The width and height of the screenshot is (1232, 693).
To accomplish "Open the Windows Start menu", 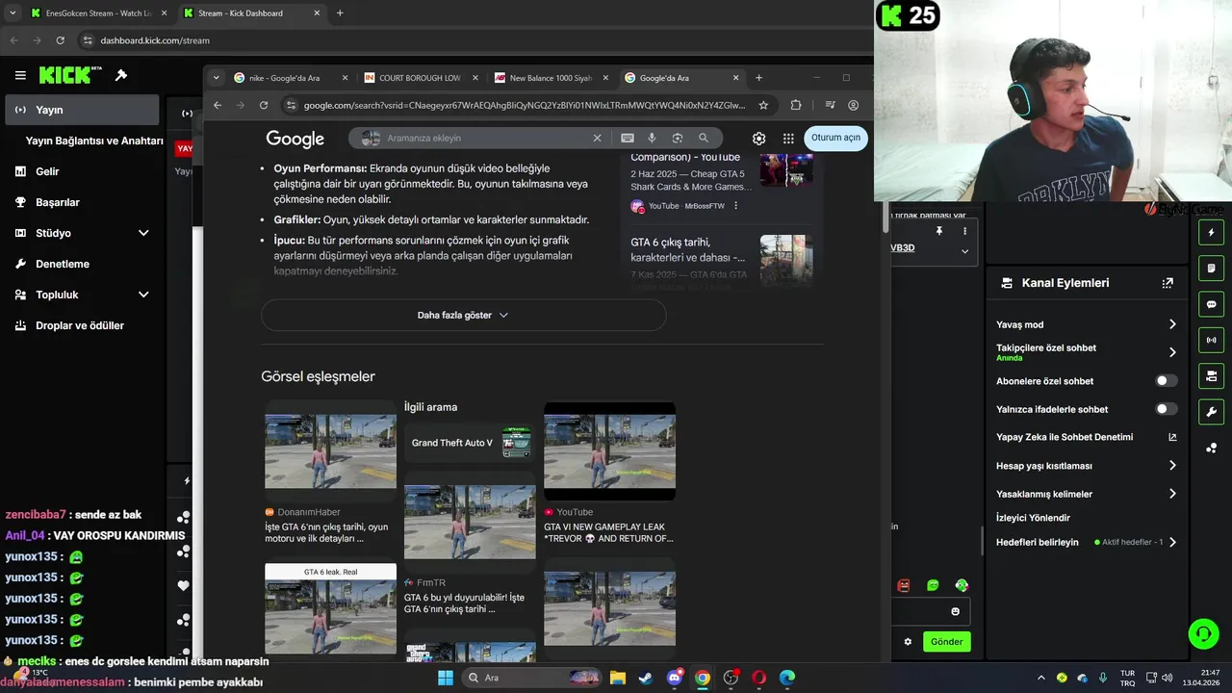I will 446,678.
